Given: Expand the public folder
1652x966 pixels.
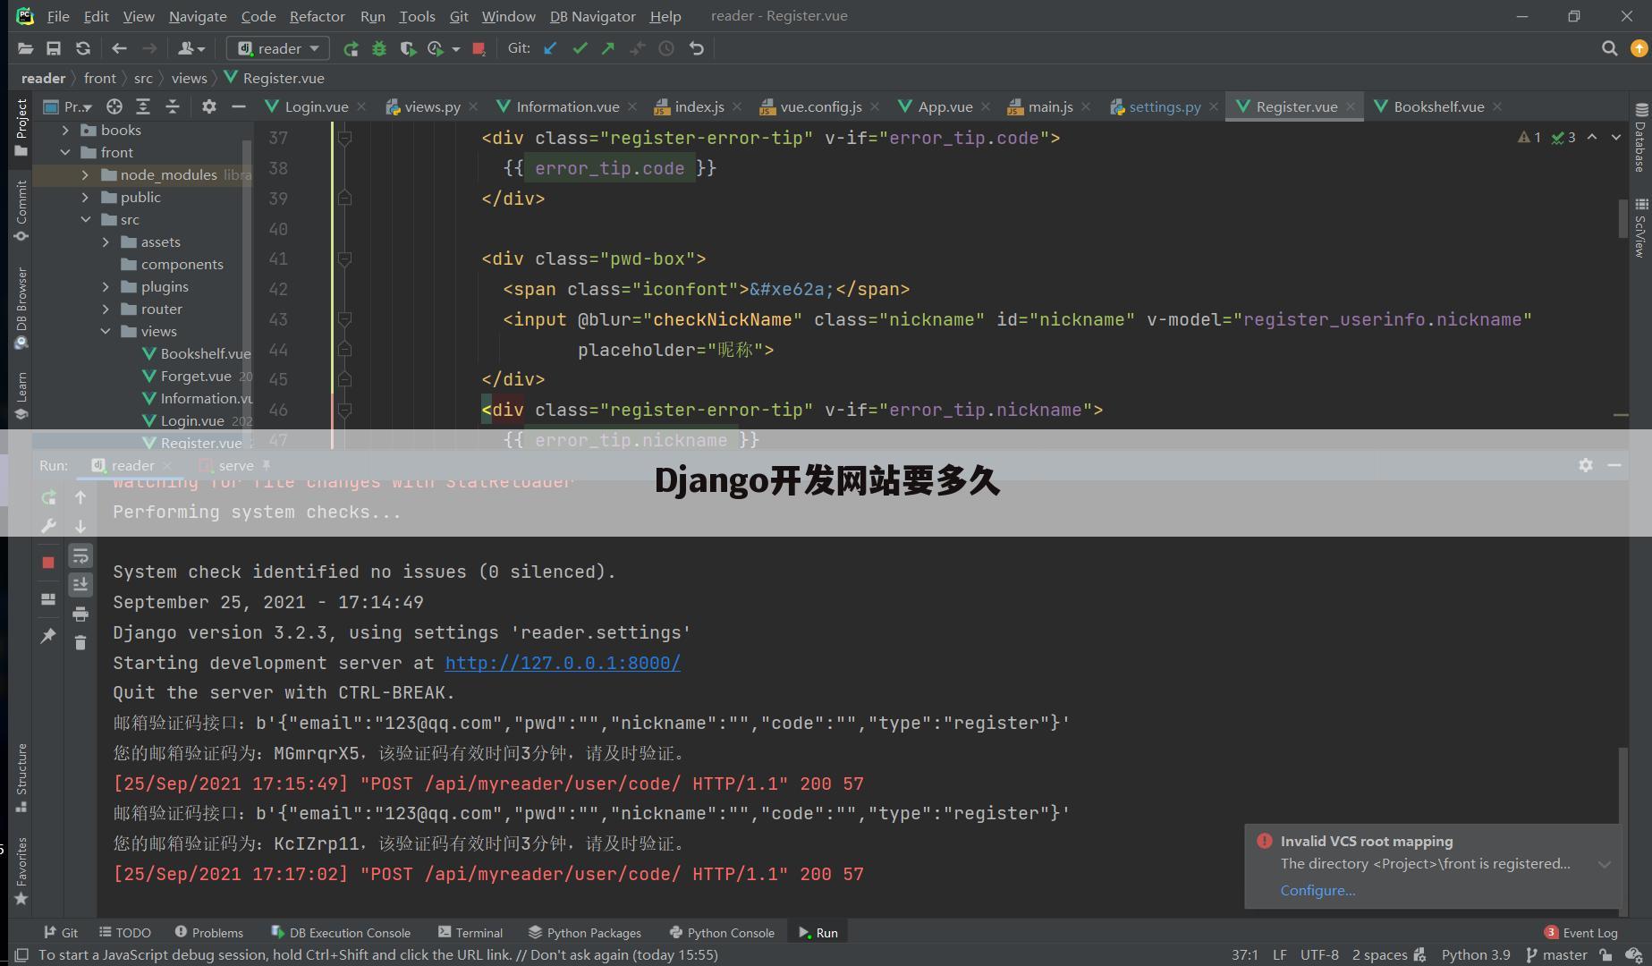Looking at the screenshot, I should click(x=85, y=197).
